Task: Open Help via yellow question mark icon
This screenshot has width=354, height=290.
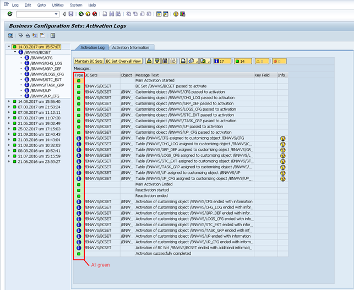Action: click(176, 14)
